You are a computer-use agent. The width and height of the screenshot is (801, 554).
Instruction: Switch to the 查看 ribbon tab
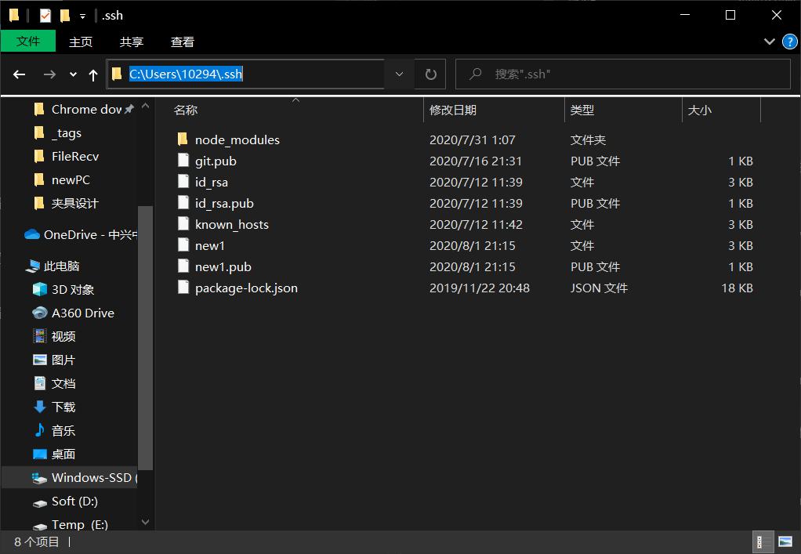[183, 42]
